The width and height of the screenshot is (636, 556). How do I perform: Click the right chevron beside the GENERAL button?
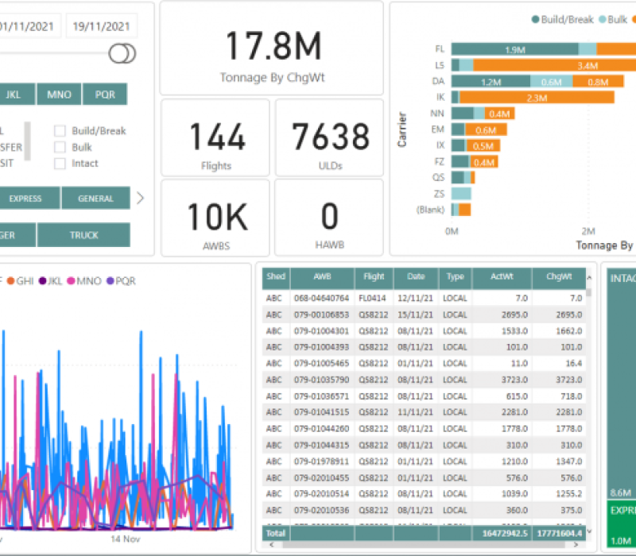[141, 199]
